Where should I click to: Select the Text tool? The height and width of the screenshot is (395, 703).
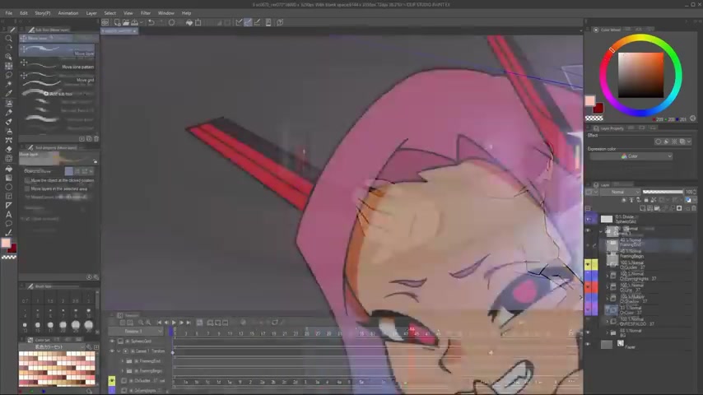point(8,215)
